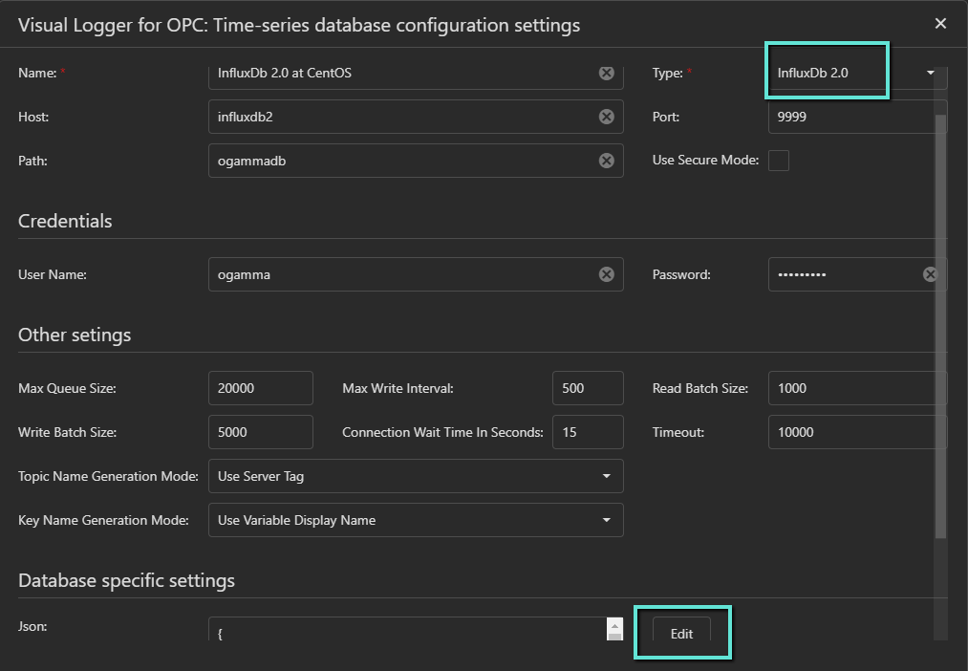The width and height of the screenshot is (968, 671).
Task: Click the Json text box scroll-up arrow
Action: (x=614, y=625)
